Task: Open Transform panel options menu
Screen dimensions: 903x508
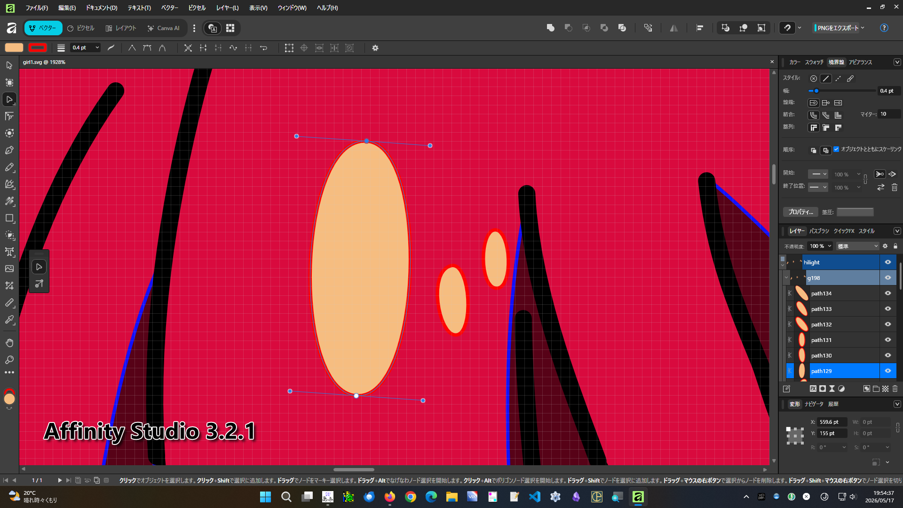Action: (x=897, y=404)
